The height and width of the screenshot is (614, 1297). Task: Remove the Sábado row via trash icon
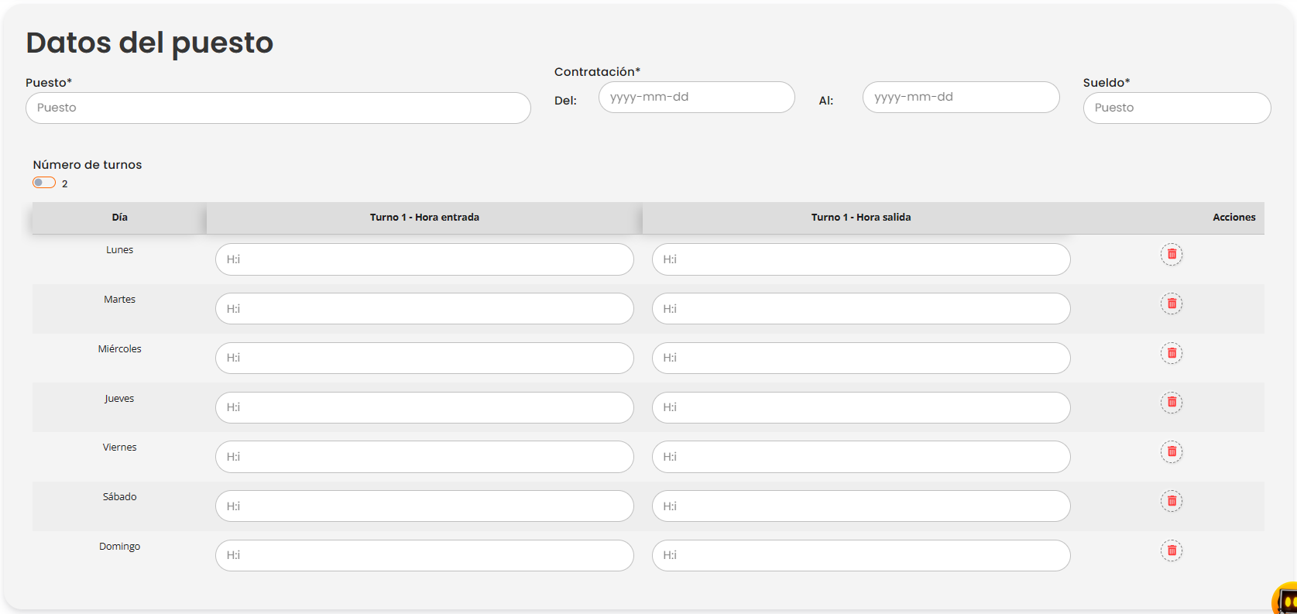(1171, 501)
